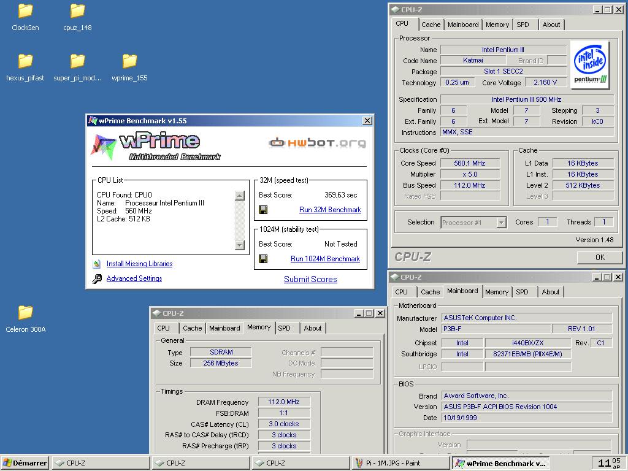Click the Windows logo on the Démarrer button

tap(7, 463)
